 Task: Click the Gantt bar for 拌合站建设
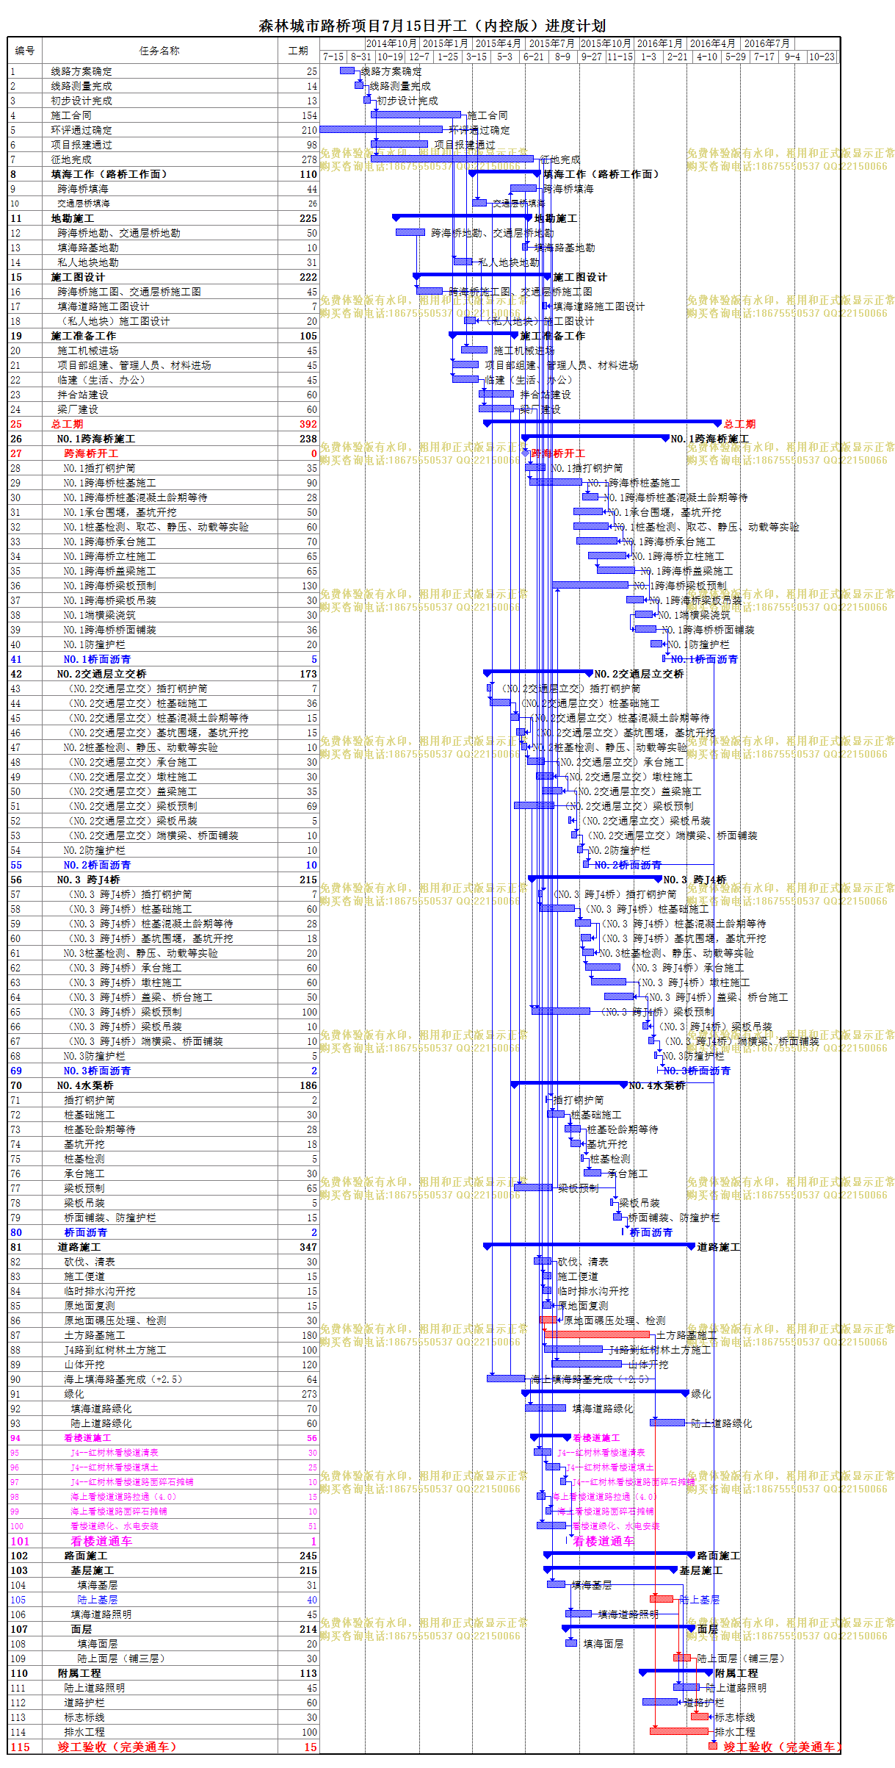(496, 394)
